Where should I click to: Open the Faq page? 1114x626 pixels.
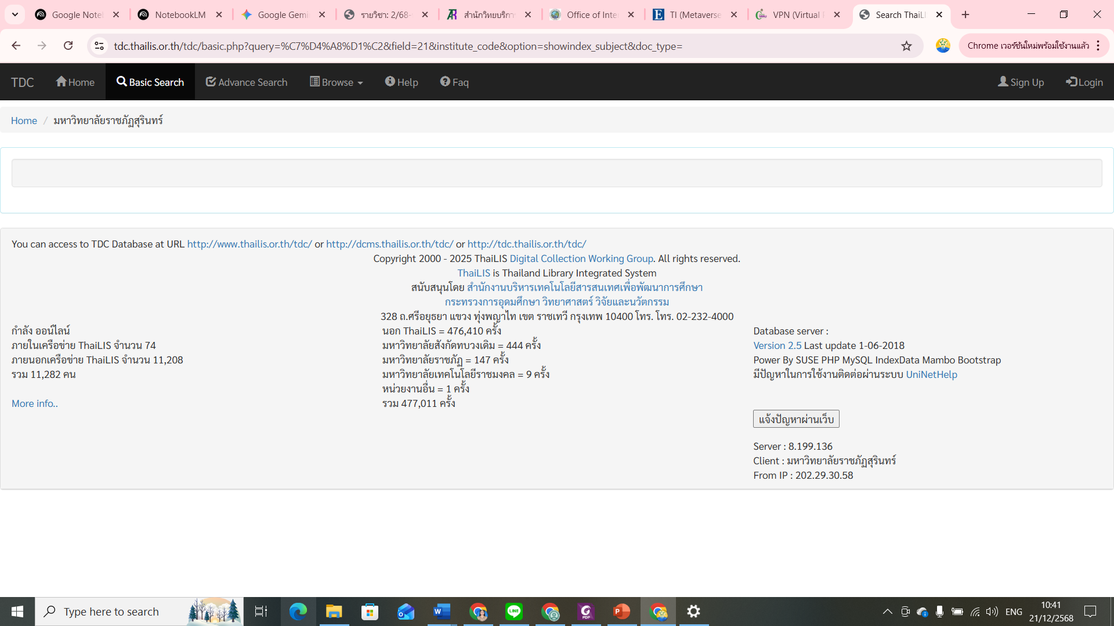[x=454, y=82]
